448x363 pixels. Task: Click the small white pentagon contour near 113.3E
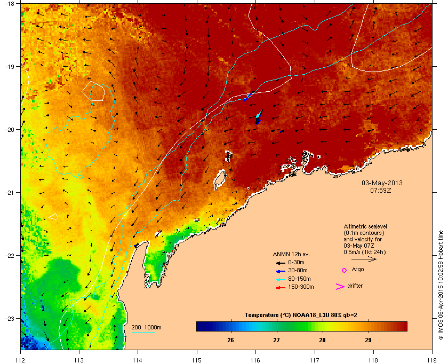[93, 91]
